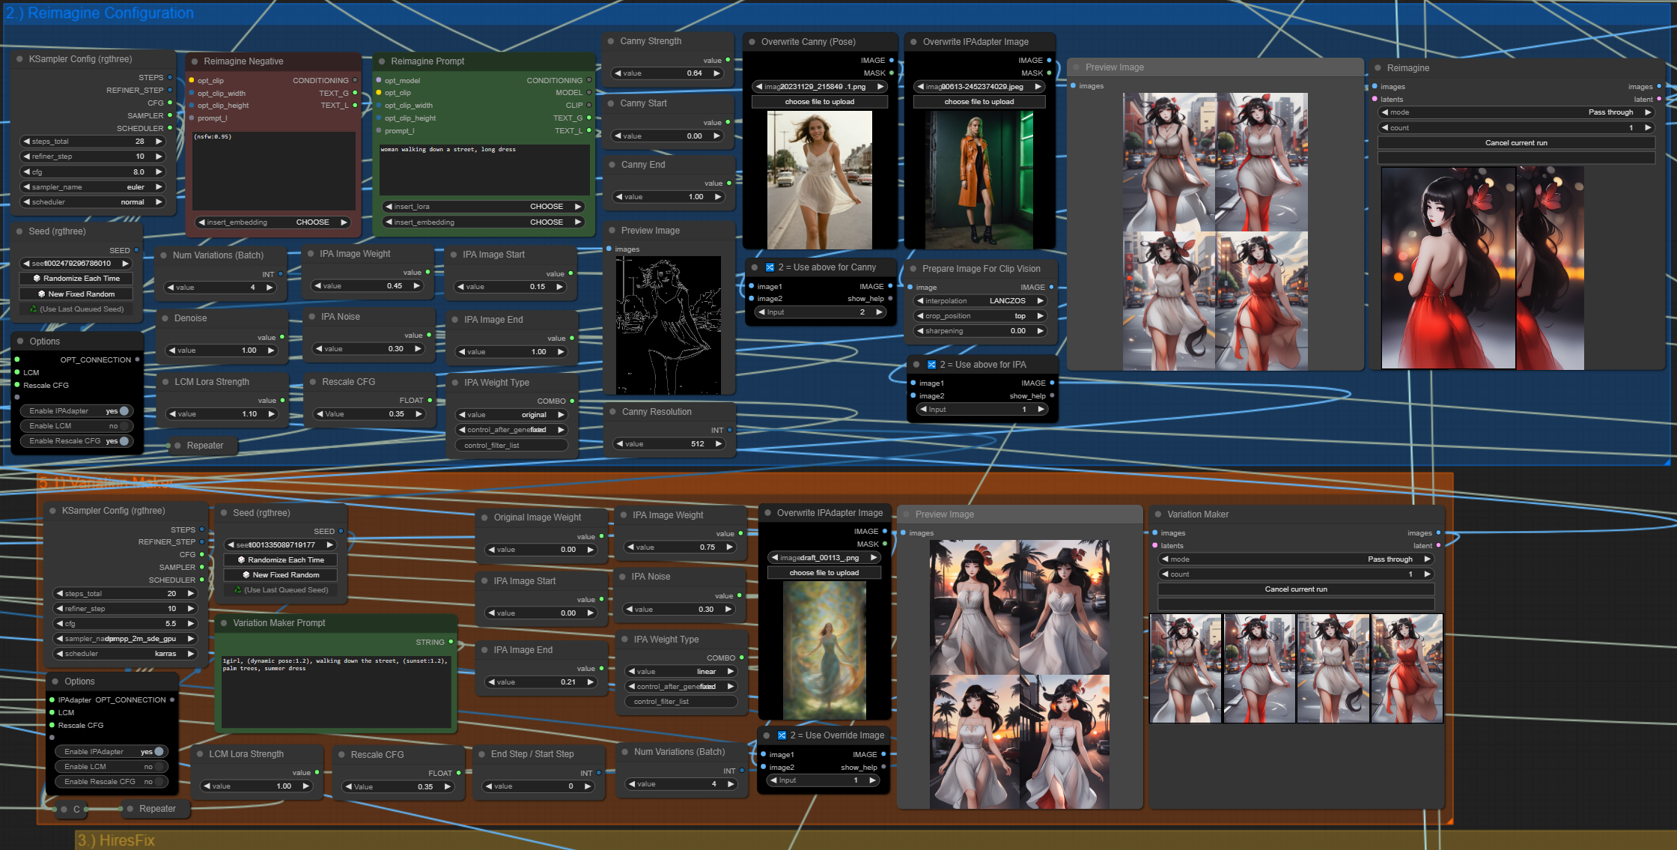Click the Reimagine Prompt text area
The height and width of the screenshot is (850, 1677).
point(484,169)
